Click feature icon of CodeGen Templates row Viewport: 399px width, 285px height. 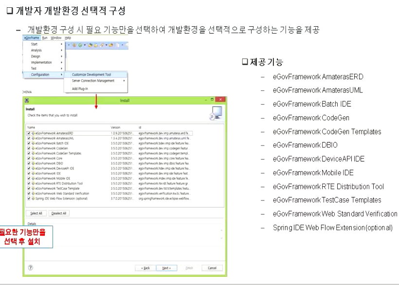pyautogui.click(x=33, y=153)
